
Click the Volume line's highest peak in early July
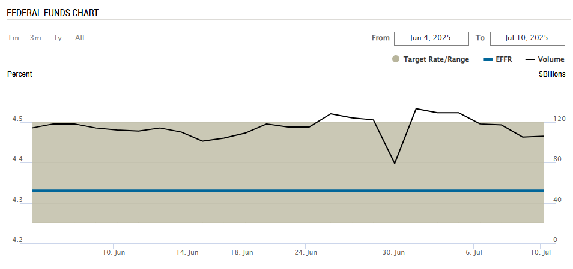[416, 108]
